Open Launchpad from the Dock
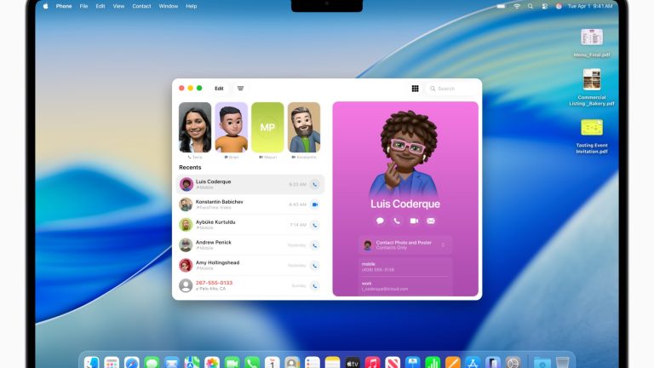 pyautogui.click(x=112, y=363)
